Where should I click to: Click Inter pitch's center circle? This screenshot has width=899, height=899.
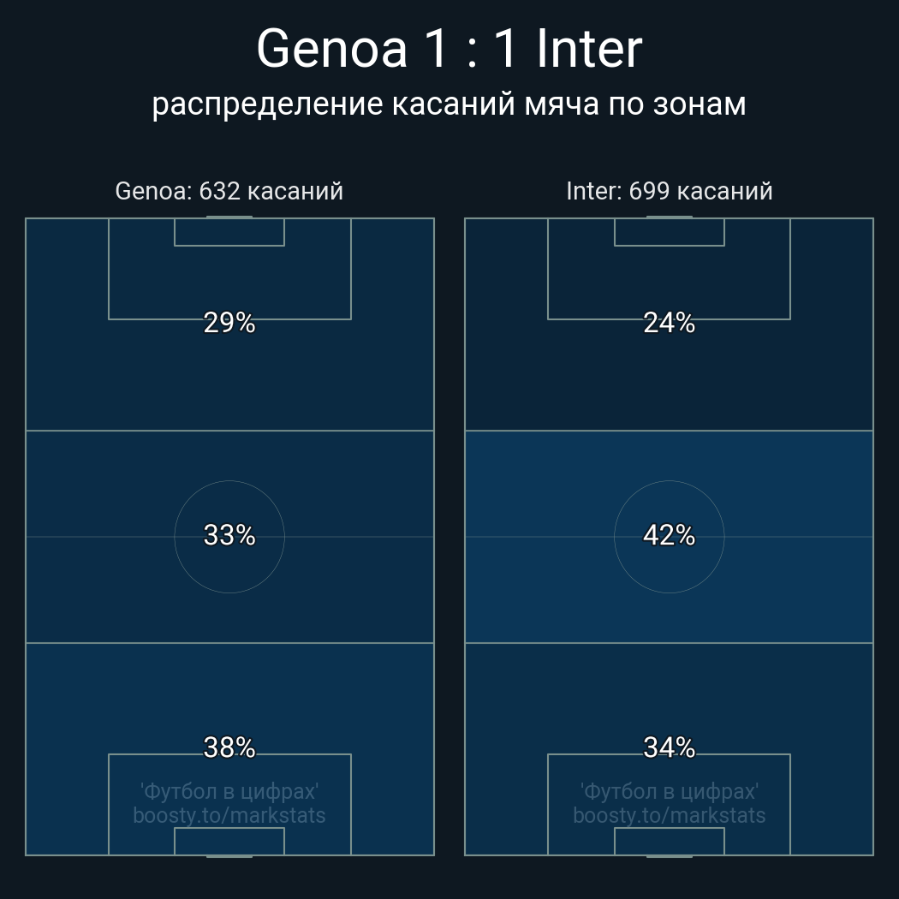coord(669,537)
